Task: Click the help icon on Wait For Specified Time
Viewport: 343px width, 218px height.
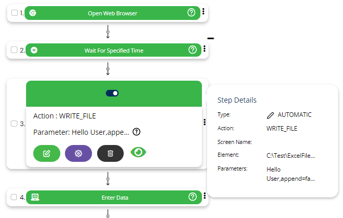Action: click(x=193, y=50)
